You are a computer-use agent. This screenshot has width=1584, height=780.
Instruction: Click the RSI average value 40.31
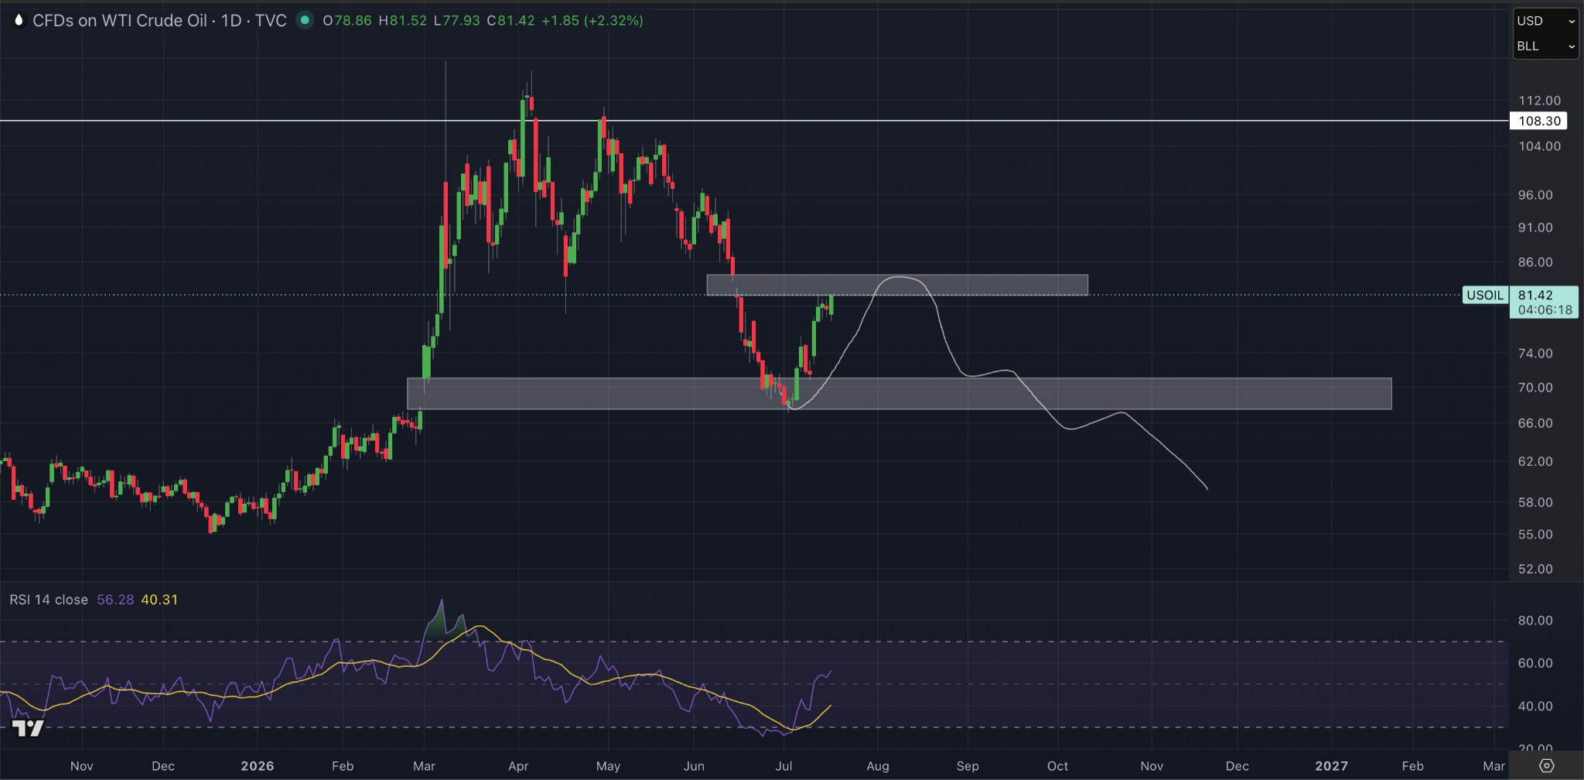coord(159,600)
